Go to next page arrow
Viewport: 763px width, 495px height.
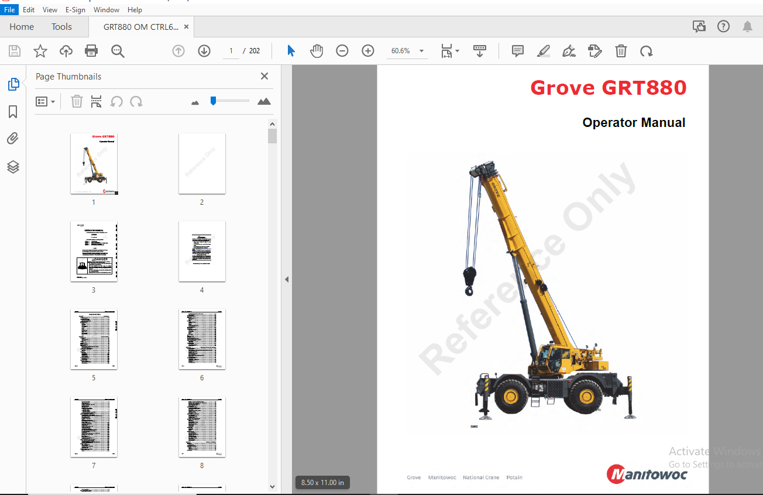204,51
